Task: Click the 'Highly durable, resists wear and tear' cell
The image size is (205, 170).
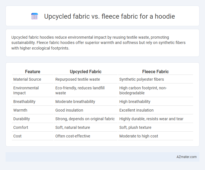Action: [151, 119]
